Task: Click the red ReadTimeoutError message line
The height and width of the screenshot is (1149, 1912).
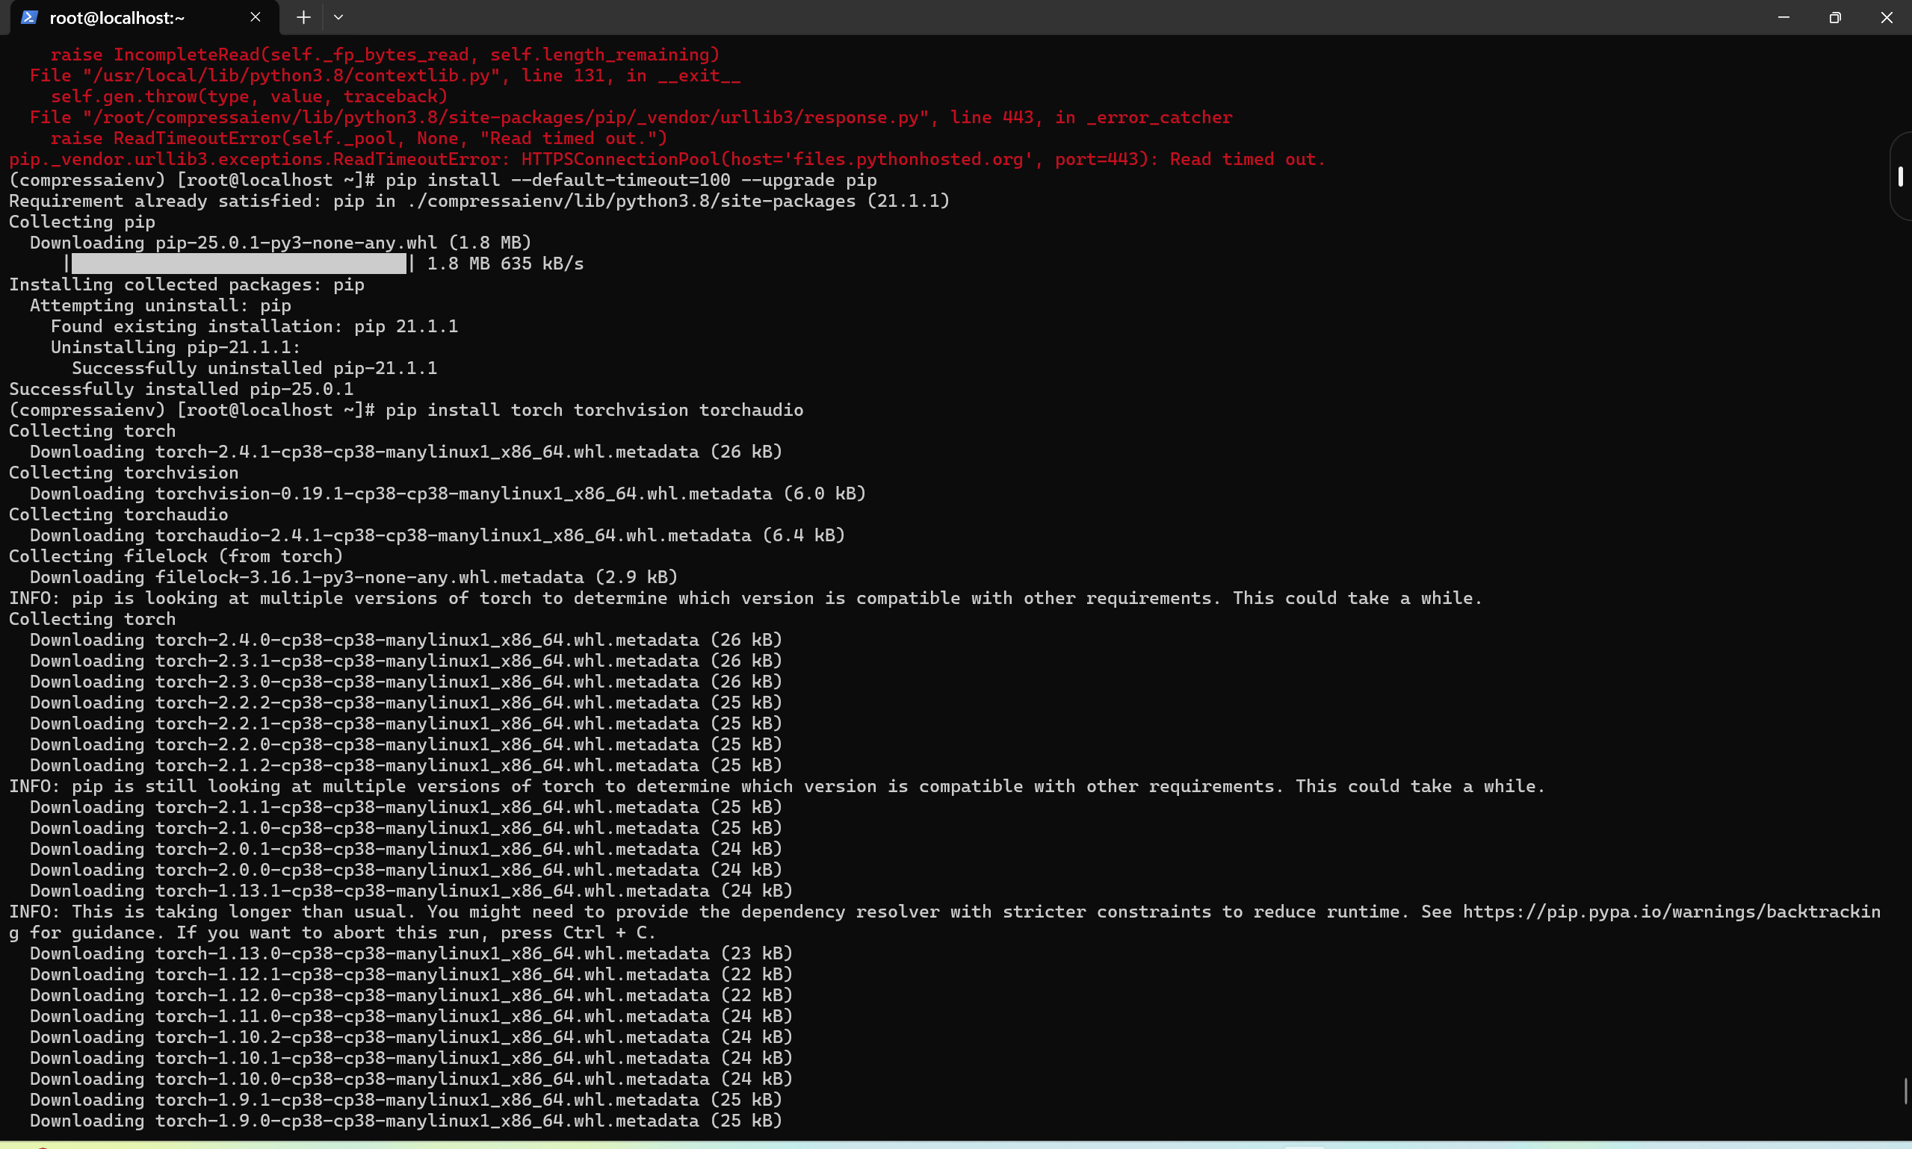Action: tap(666, 160)
